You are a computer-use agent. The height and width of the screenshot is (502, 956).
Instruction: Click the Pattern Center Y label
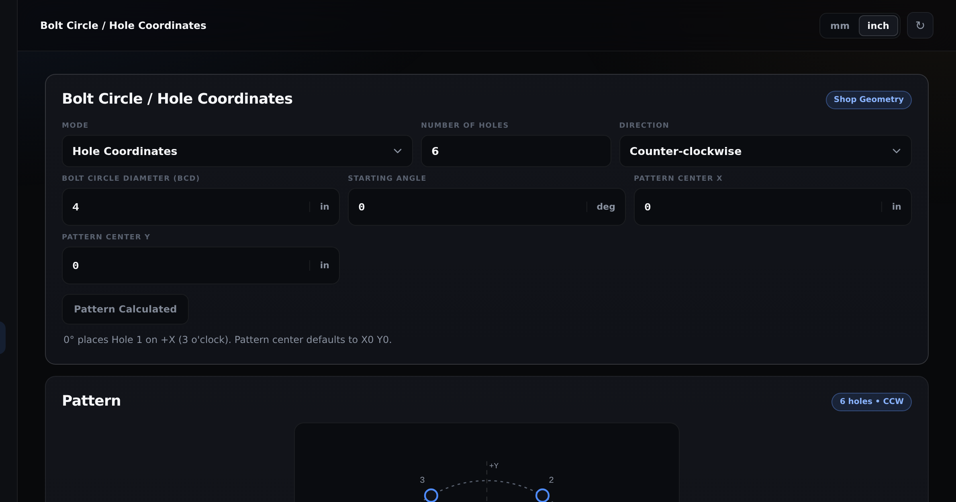click(x=106, y=237)
